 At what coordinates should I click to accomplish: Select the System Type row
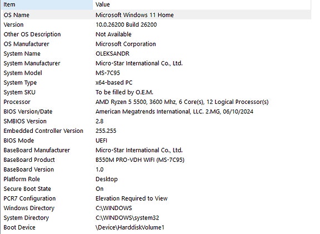click(156, 83)
